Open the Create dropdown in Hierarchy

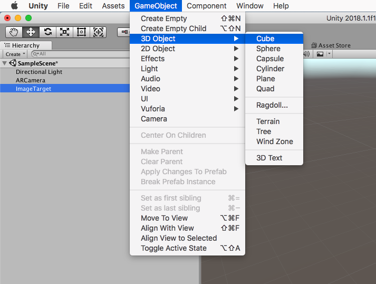[x=14, y=54]
